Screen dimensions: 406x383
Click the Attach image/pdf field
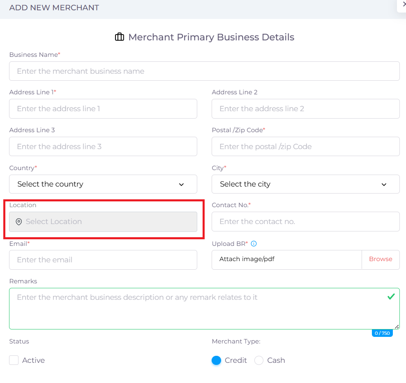(x=286, y=259)
